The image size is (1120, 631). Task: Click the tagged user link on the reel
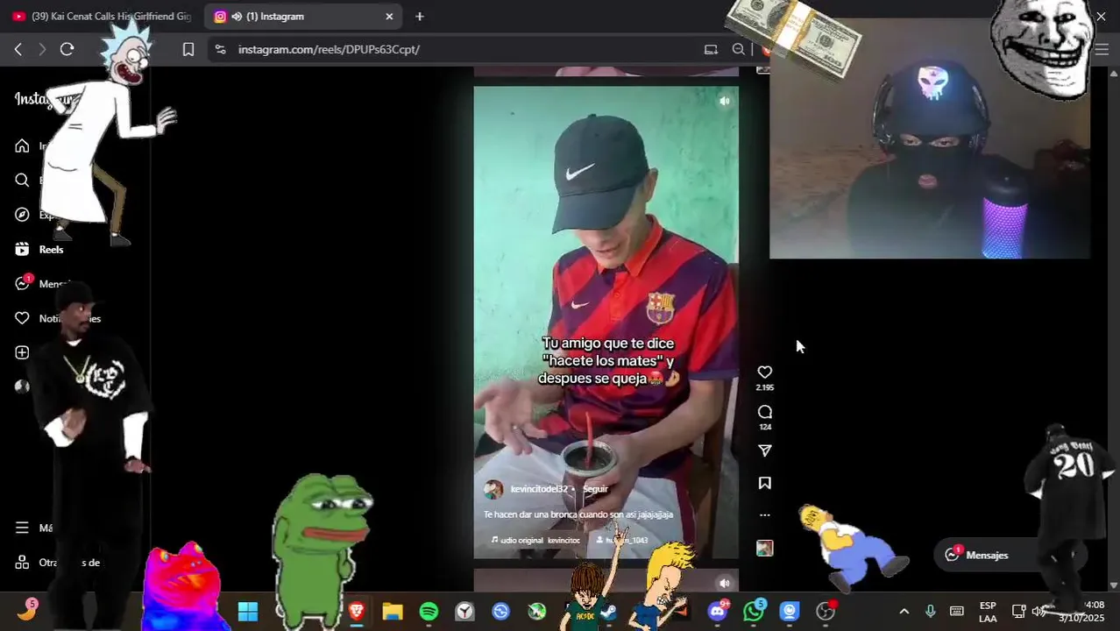pos(622,540)
